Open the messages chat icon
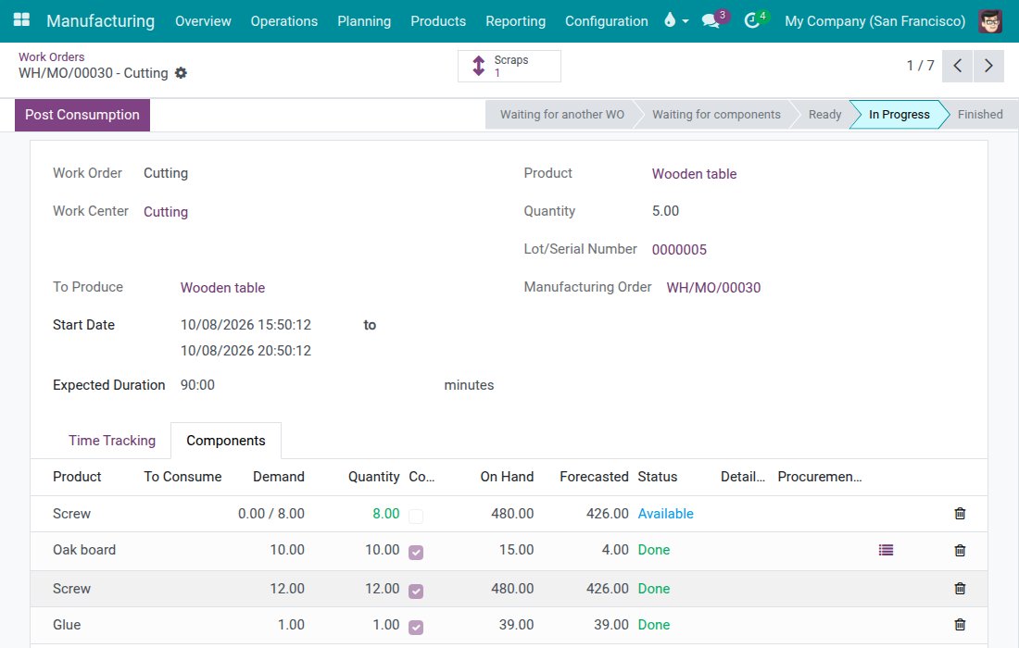This screenshot has width=1019, height=648. [x=711, y=20]
